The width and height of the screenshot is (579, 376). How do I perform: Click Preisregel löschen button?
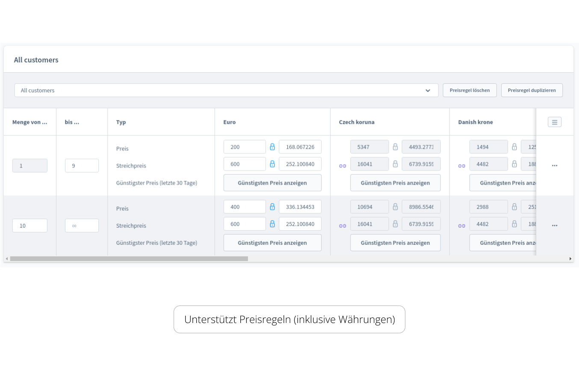(470, 90)
